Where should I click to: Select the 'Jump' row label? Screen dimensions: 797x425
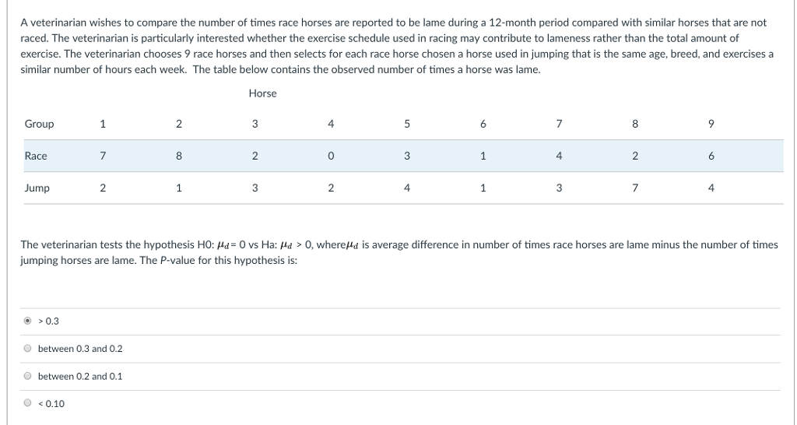[x=37, y=188]
